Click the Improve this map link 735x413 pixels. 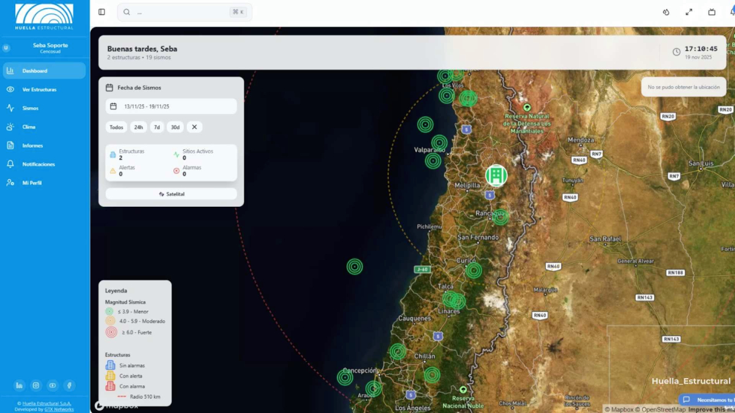711,409
